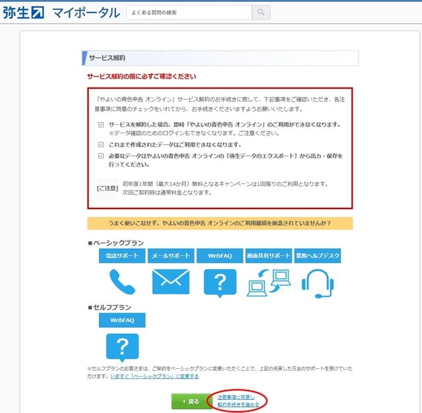Click the Basic plan question-mark bubble icon
This screenshot has width=422, height=413.
pyautogui.click(x=220, y=283)
